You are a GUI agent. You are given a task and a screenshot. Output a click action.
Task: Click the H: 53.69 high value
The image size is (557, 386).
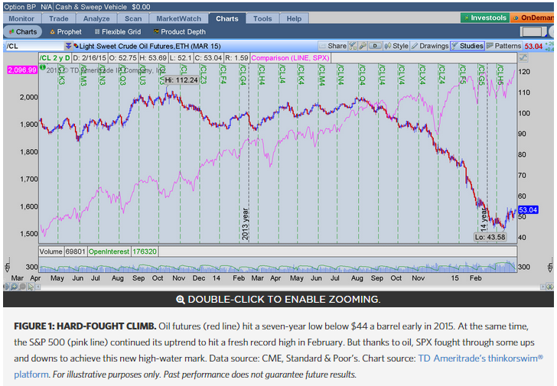pos(153,58)
